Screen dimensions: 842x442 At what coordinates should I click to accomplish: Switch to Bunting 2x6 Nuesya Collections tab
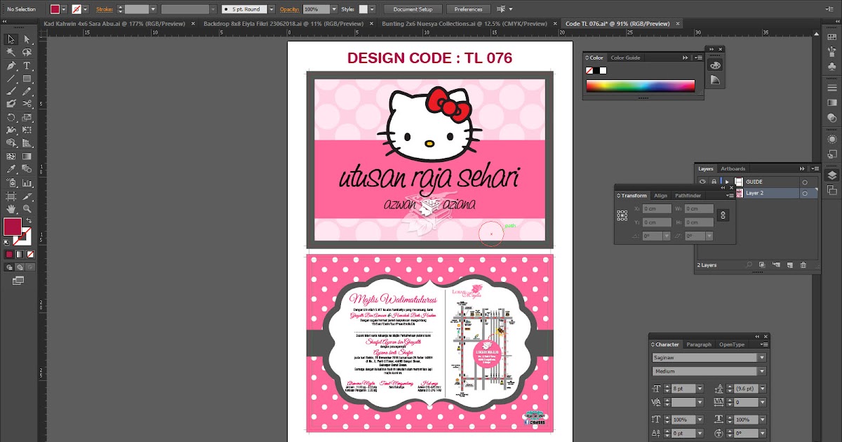(465, 23)
